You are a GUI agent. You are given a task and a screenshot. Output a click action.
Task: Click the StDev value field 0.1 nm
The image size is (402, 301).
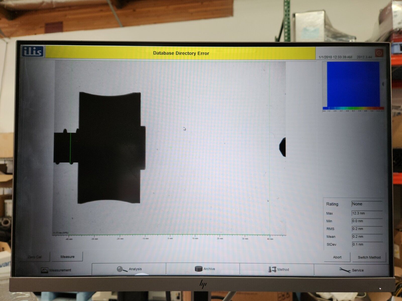[x=367, y=244]
